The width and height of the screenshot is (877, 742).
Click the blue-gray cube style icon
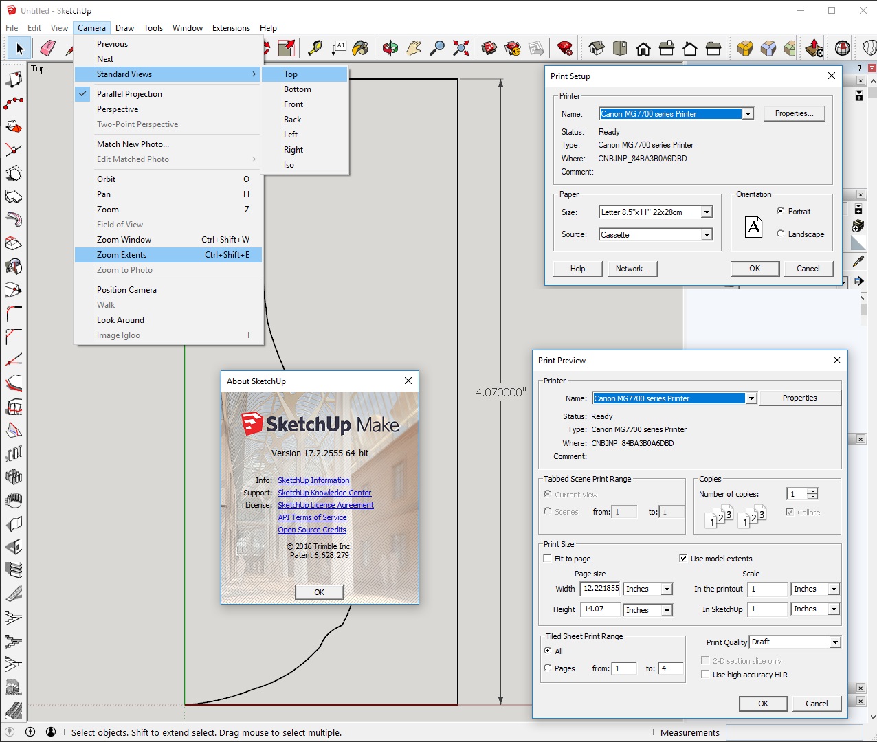point(768,48)
